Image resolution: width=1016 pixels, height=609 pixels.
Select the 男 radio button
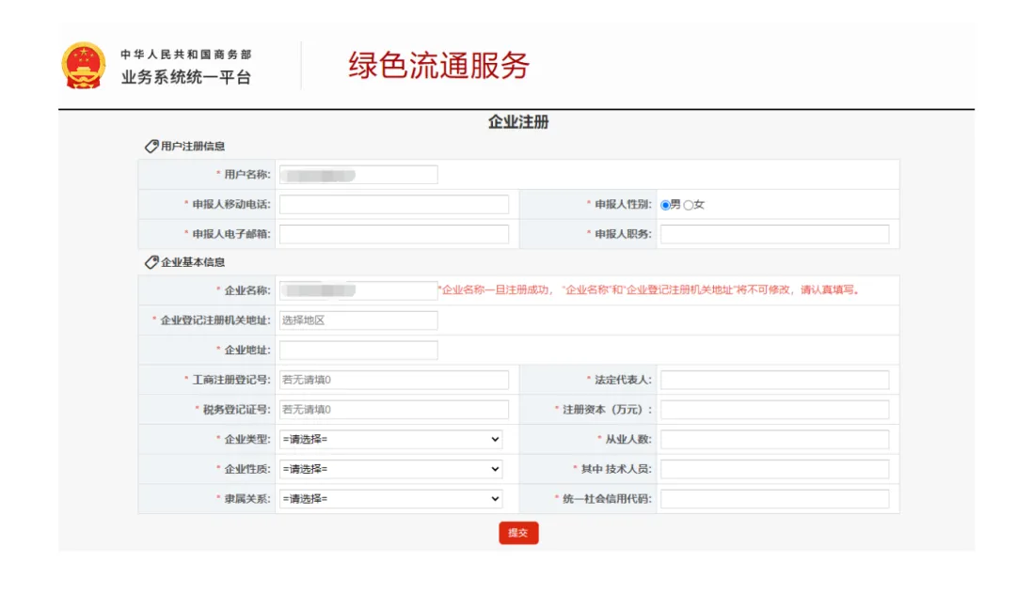665,205
